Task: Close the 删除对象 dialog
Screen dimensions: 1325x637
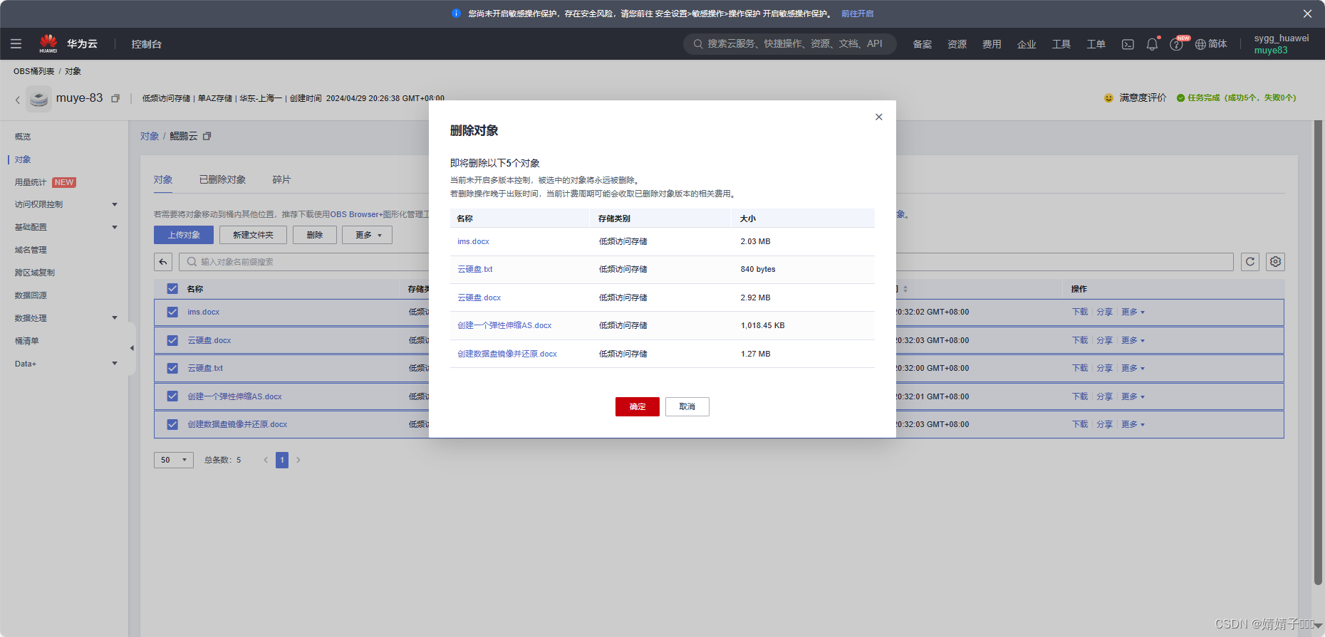Action: pos(879,117)
